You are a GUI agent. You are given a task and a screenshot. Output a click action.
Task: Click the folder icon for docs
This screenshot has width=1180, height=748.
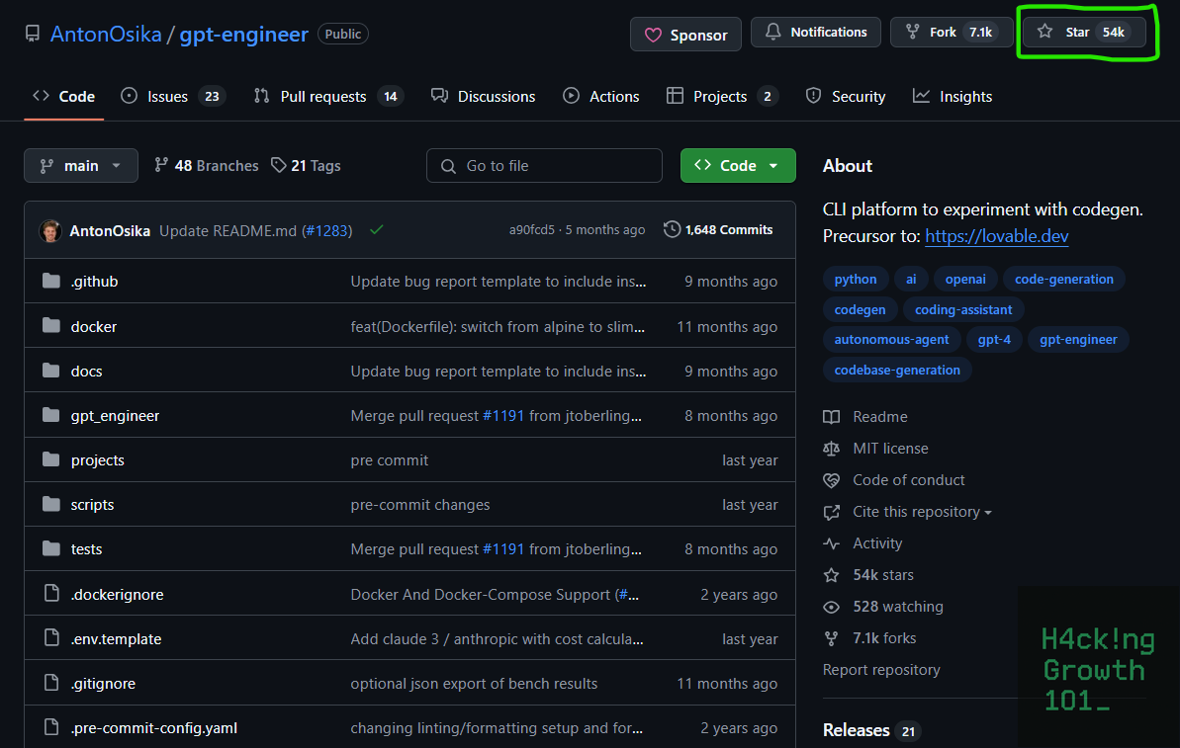(51, 370)
